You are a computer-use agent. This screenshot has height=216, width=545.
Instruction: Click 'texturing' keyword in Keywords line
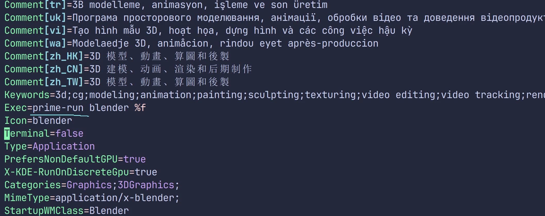tap(330, 95)
